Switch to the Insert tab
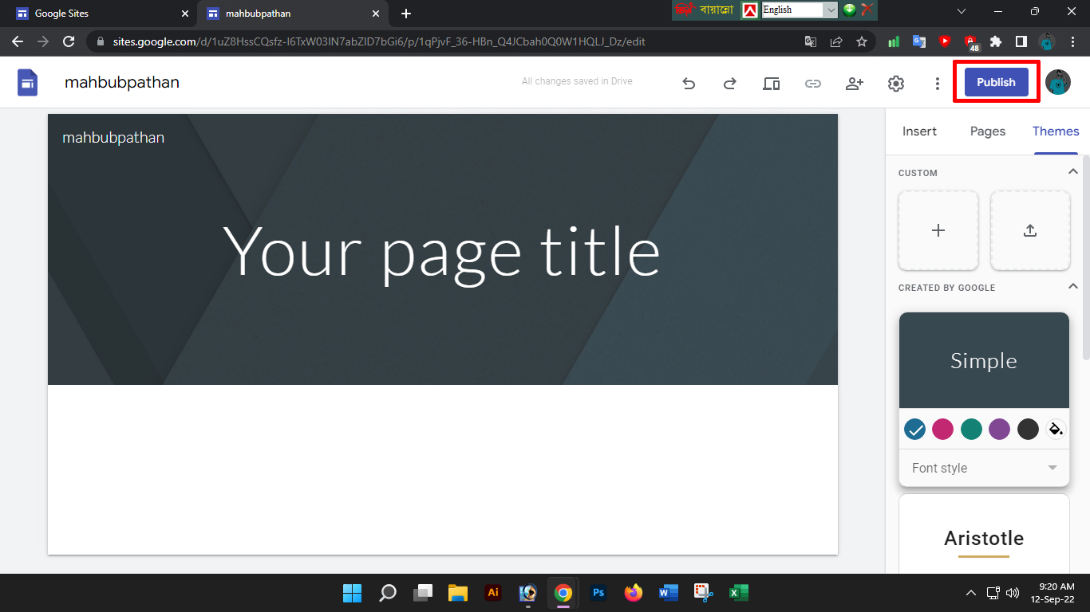1090x612 pixels. 919,131
